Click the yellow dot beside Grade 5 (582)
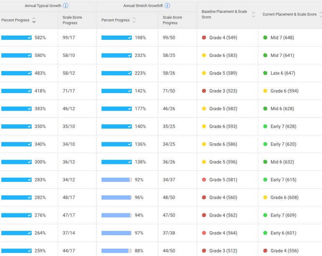322x256 pixels. [204, 109]
